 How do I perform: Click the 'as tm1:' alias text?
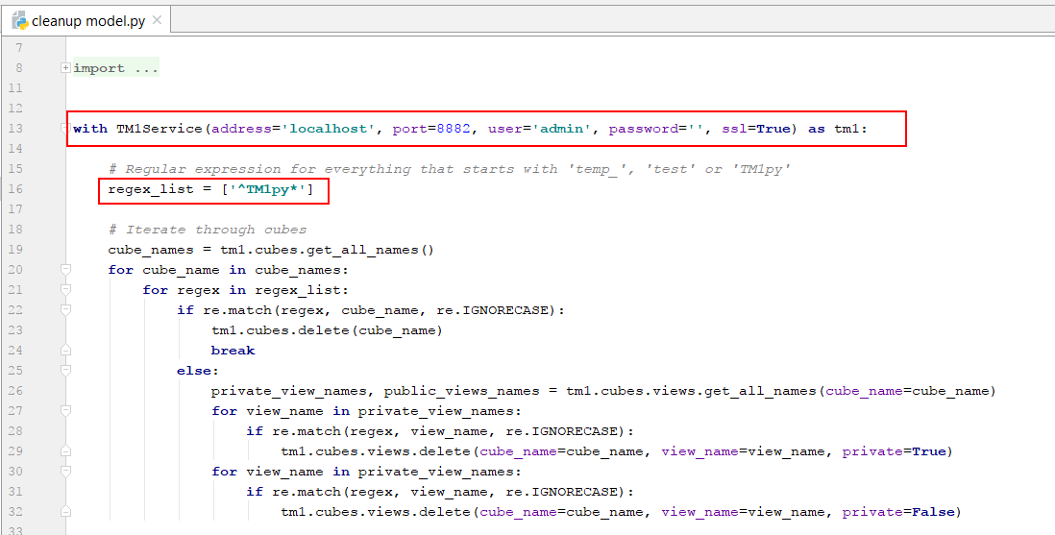(839, 128)
